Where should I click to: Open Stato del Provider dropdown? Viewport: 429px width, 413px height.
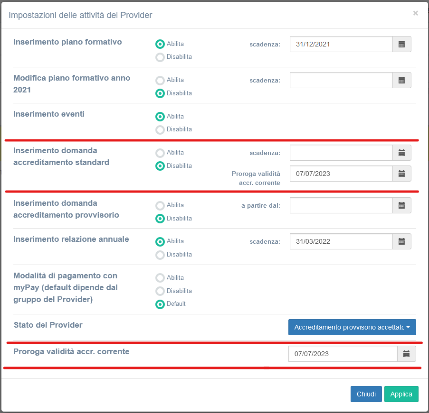point(352,327)
